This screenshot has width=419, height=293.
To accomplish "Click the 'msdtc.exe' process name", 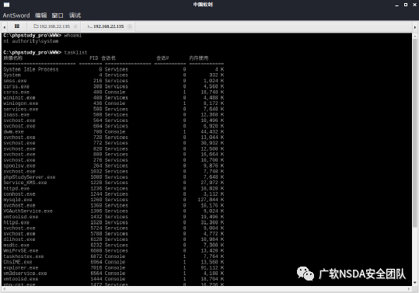I will click(16, 245).
